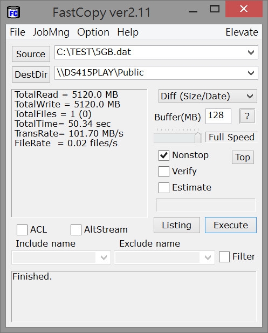The image size is (268, 333).
Task: Click the Execute button
Action: (x=231, y=225)
